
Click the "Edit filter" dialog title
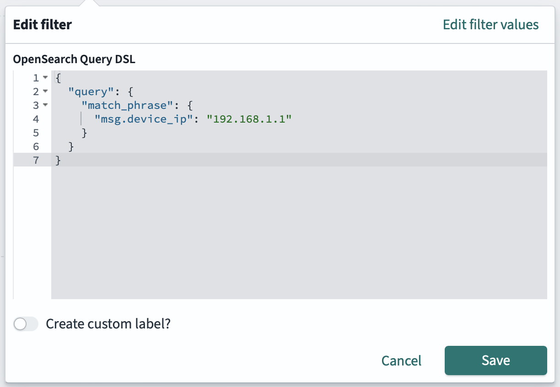42,24
